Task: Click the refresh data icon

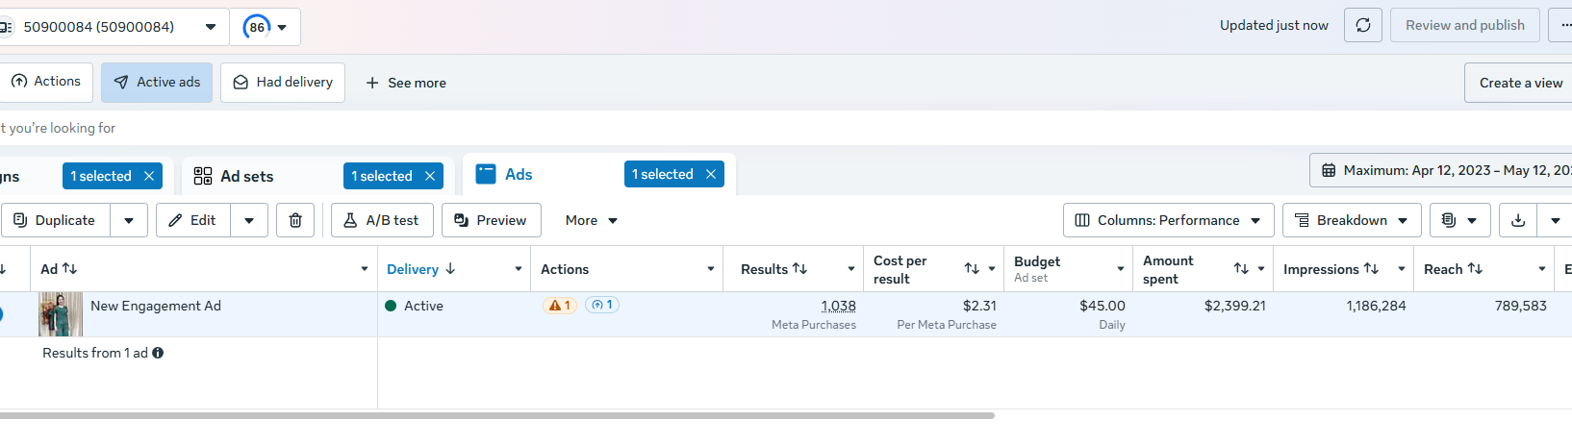Action: point(1363,25)
